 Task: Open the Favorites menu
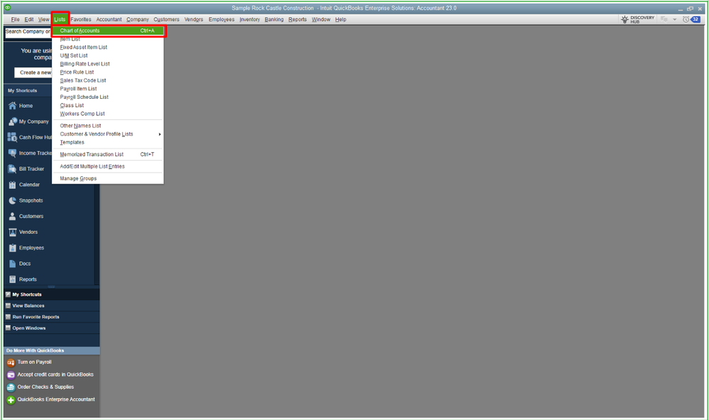81,19
